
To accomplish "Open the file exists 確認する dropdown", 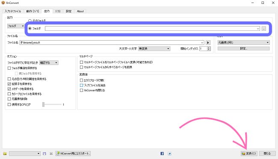I will tap(49, 62).
